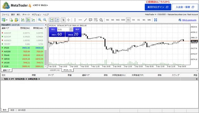Screen dimensions: 199x113
Task: Click the fullscreen icon
Action: pyautogui.click(x=155, y=20)
